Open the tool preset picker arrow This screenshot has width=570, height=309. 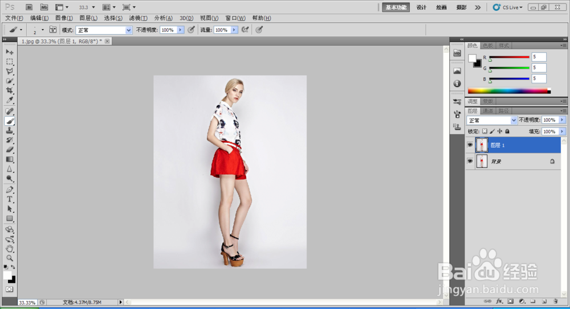tap(21, 30)
